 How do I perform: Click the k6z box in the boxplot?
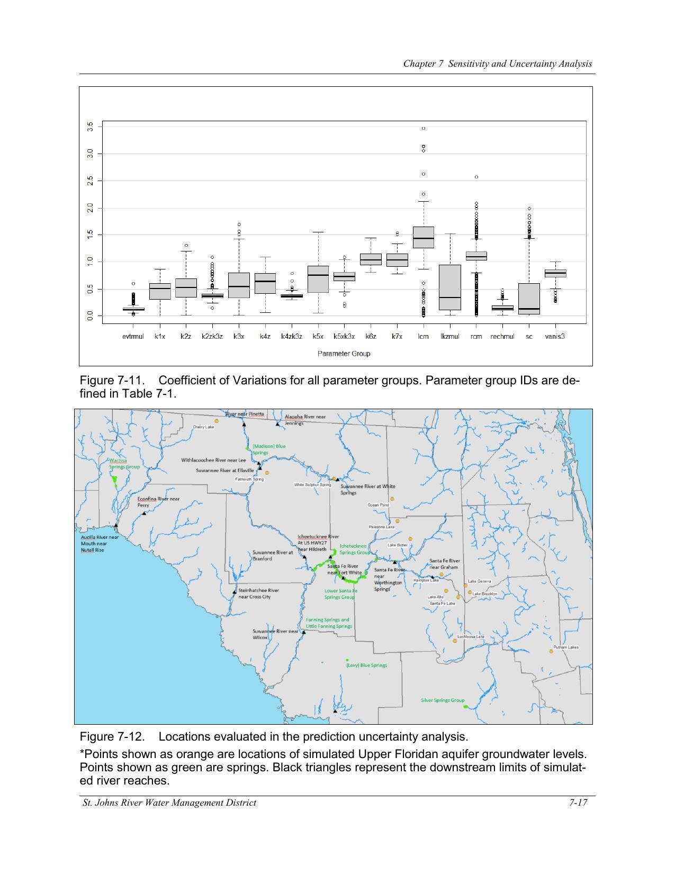click(371, 259)
